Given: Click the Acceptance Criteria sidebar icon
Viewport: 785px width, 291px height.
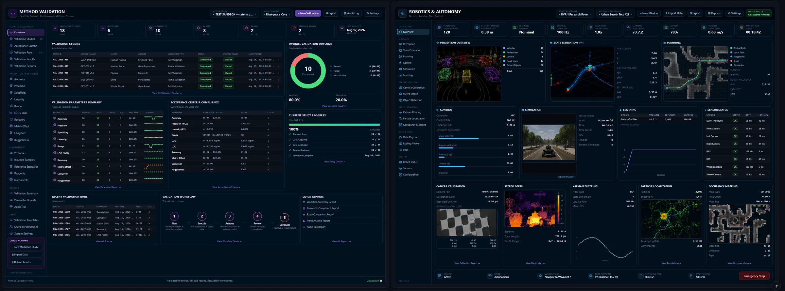Looking at the screenshot, I should (x=11, y=46).
